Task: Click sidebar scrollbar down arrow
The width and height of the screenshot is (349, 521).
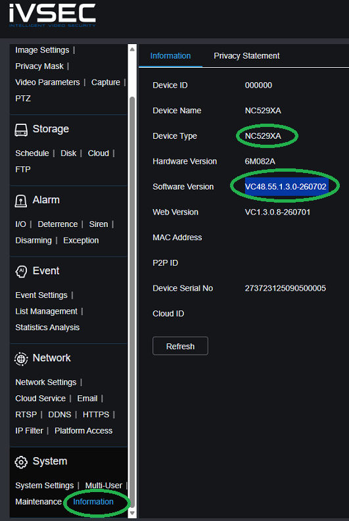Action: click(x=132, y=512)
